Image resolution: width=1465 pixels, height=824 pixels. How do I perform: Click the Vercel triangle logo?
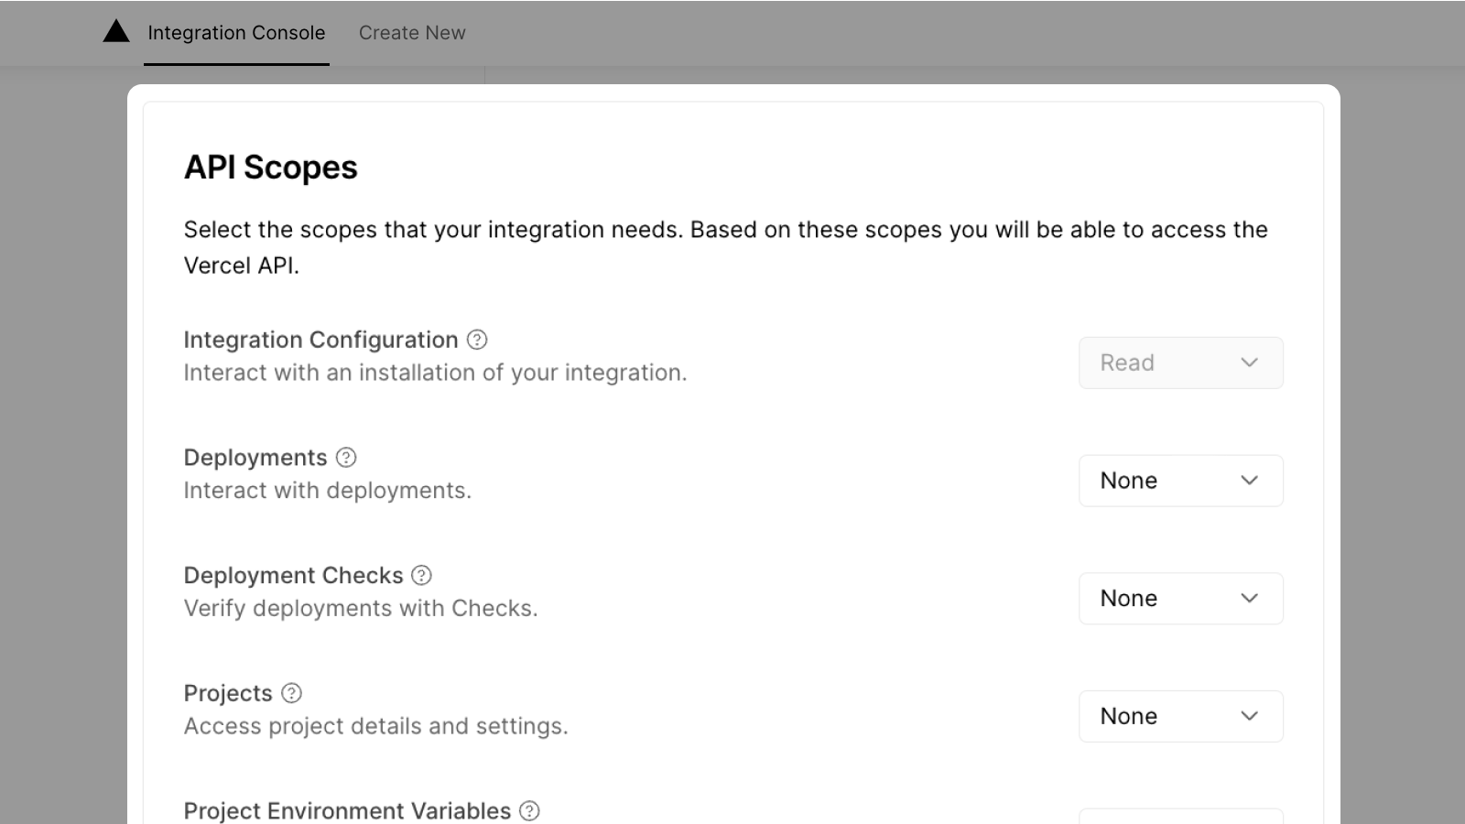click(115, 32)
